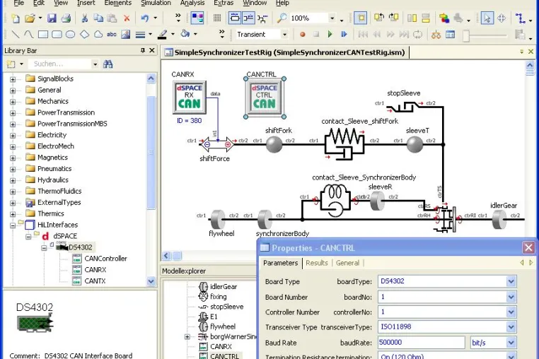
Task: Select the shiftFork mass element in diagram
Action: tap(274, 144)
